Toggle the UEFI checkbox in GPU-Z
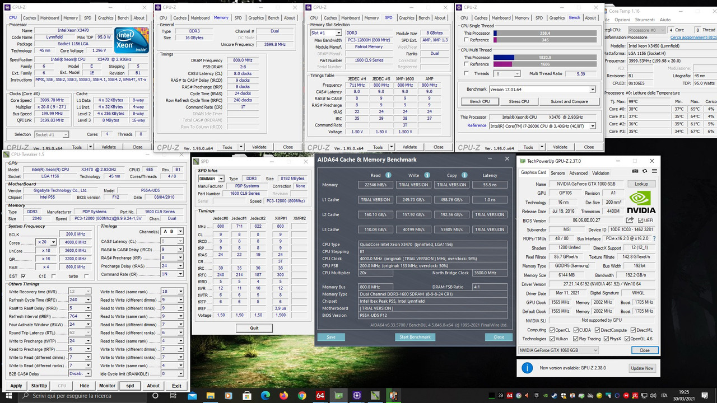The width and height of the screenshot is (717, 403). point(641,221)
